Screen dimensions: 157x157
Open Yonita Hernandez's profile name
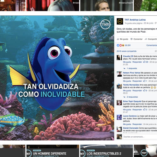click(x=131, y=85)
